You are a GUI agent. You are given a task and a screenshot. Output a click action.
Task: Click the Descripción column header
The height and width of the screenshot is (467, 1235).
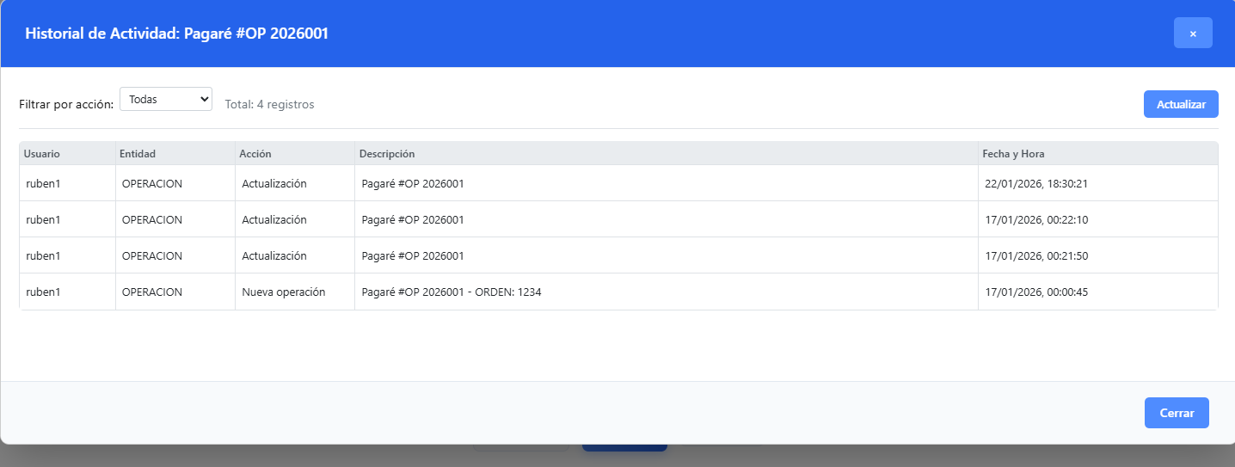point(387,154)
